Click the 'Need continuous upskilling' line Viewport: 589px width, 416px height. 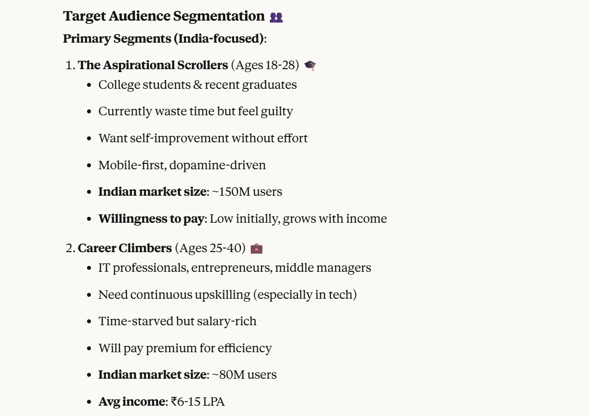(227, 295)
